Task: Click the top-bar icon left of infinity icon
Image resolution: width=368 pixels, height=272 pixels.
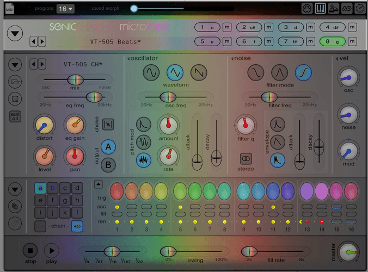Action: click(333, 9)
